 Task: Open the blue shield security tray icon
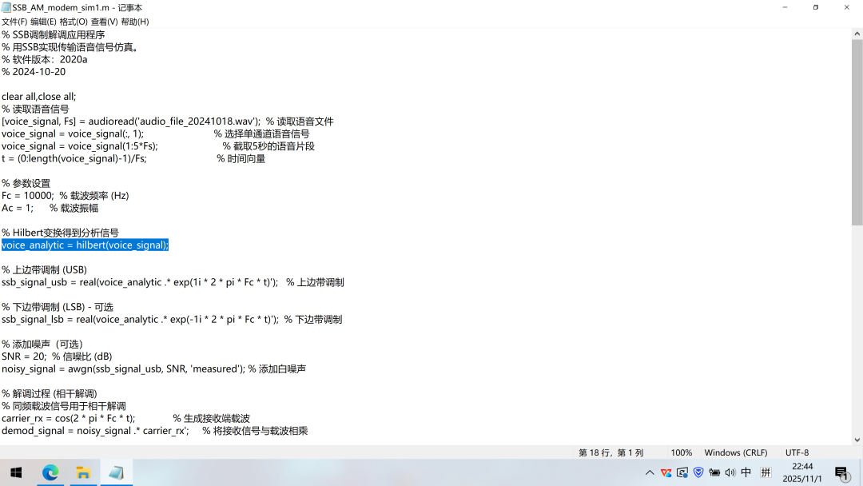click(698, 472)
